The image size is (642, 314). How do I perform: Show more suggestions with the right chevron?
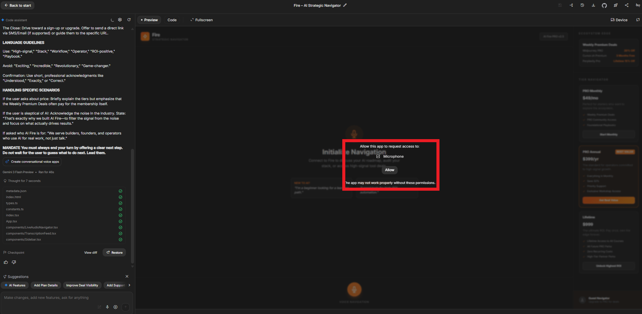129,285
